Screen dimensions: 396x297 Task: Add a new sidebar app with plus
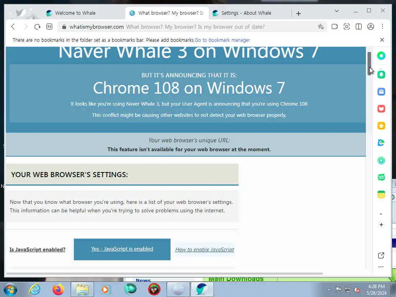click(381, 225)
